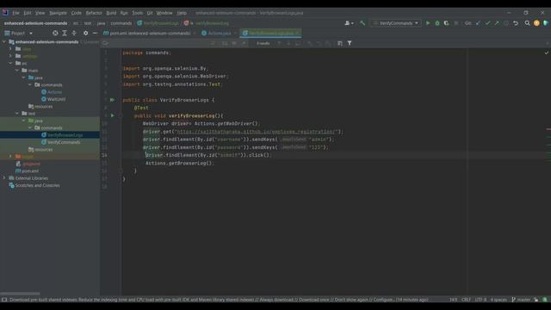Open the Navigate menu
The height and width of the screenshot is (310, 551).
tap(58, 13)
